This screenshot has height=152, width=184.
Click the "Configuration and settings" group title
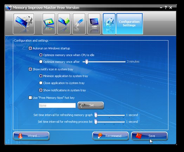pos(31,41)
